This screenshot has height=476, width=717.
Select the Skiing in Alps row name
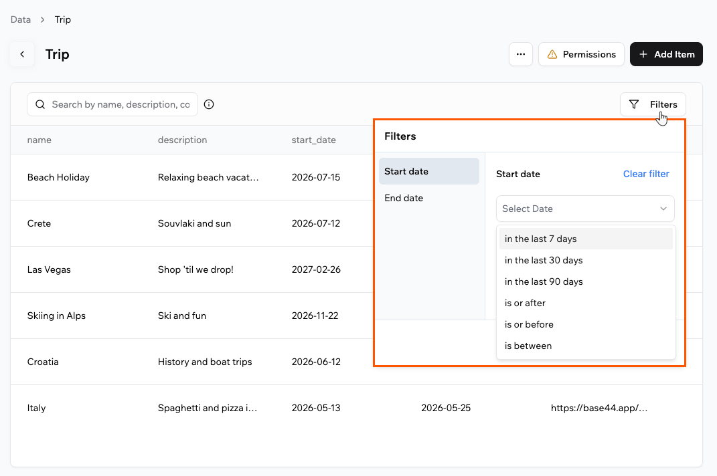[56, 316]
